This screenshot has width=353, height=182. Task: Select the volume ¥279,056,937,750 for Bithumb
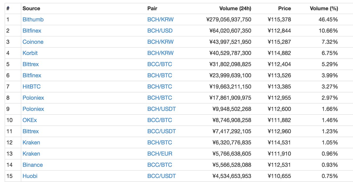point(229,20)
